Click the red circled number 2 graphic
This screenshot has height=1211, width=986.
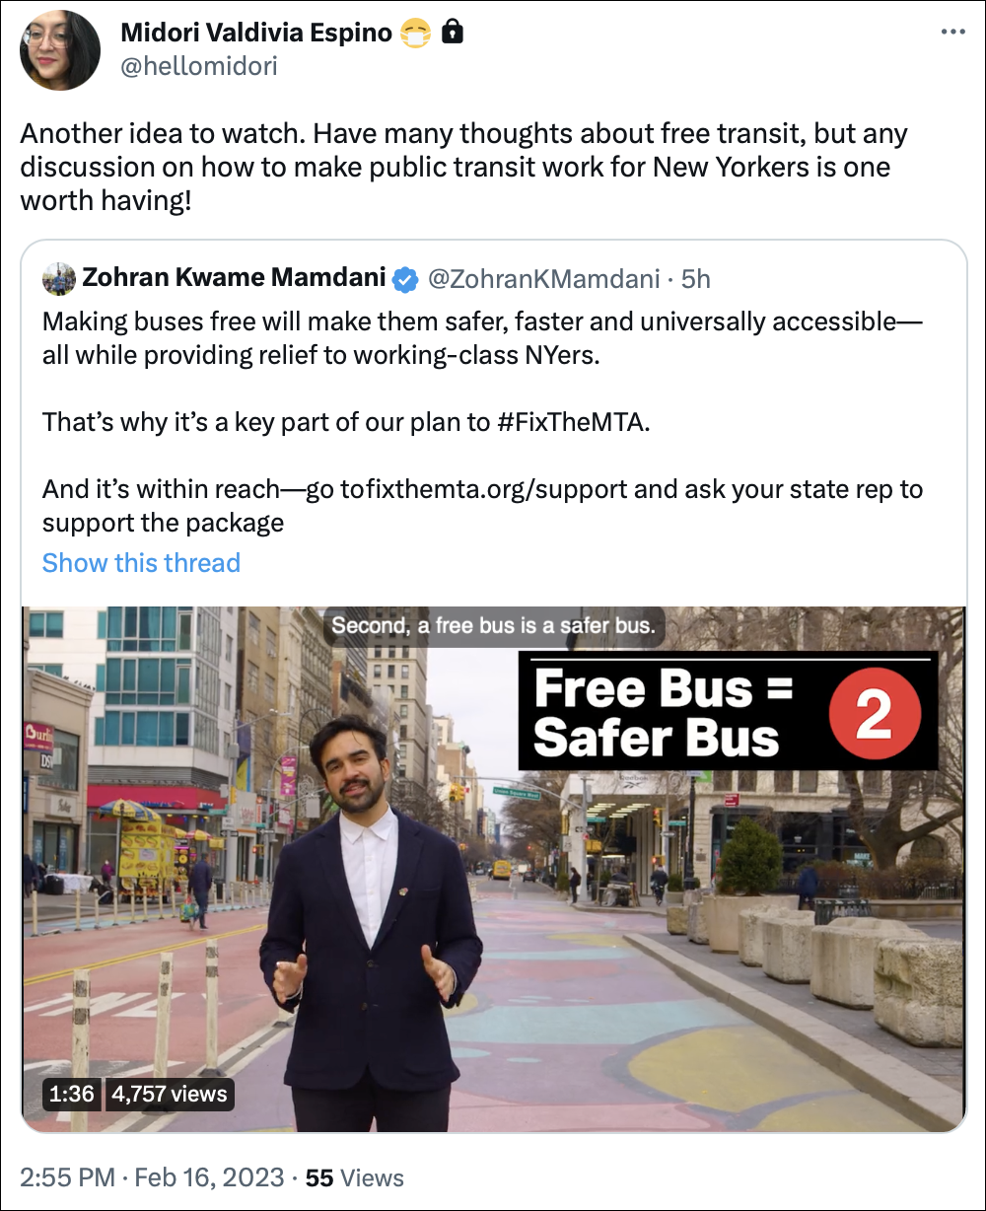pyautogui.click(x=874, y=716)
